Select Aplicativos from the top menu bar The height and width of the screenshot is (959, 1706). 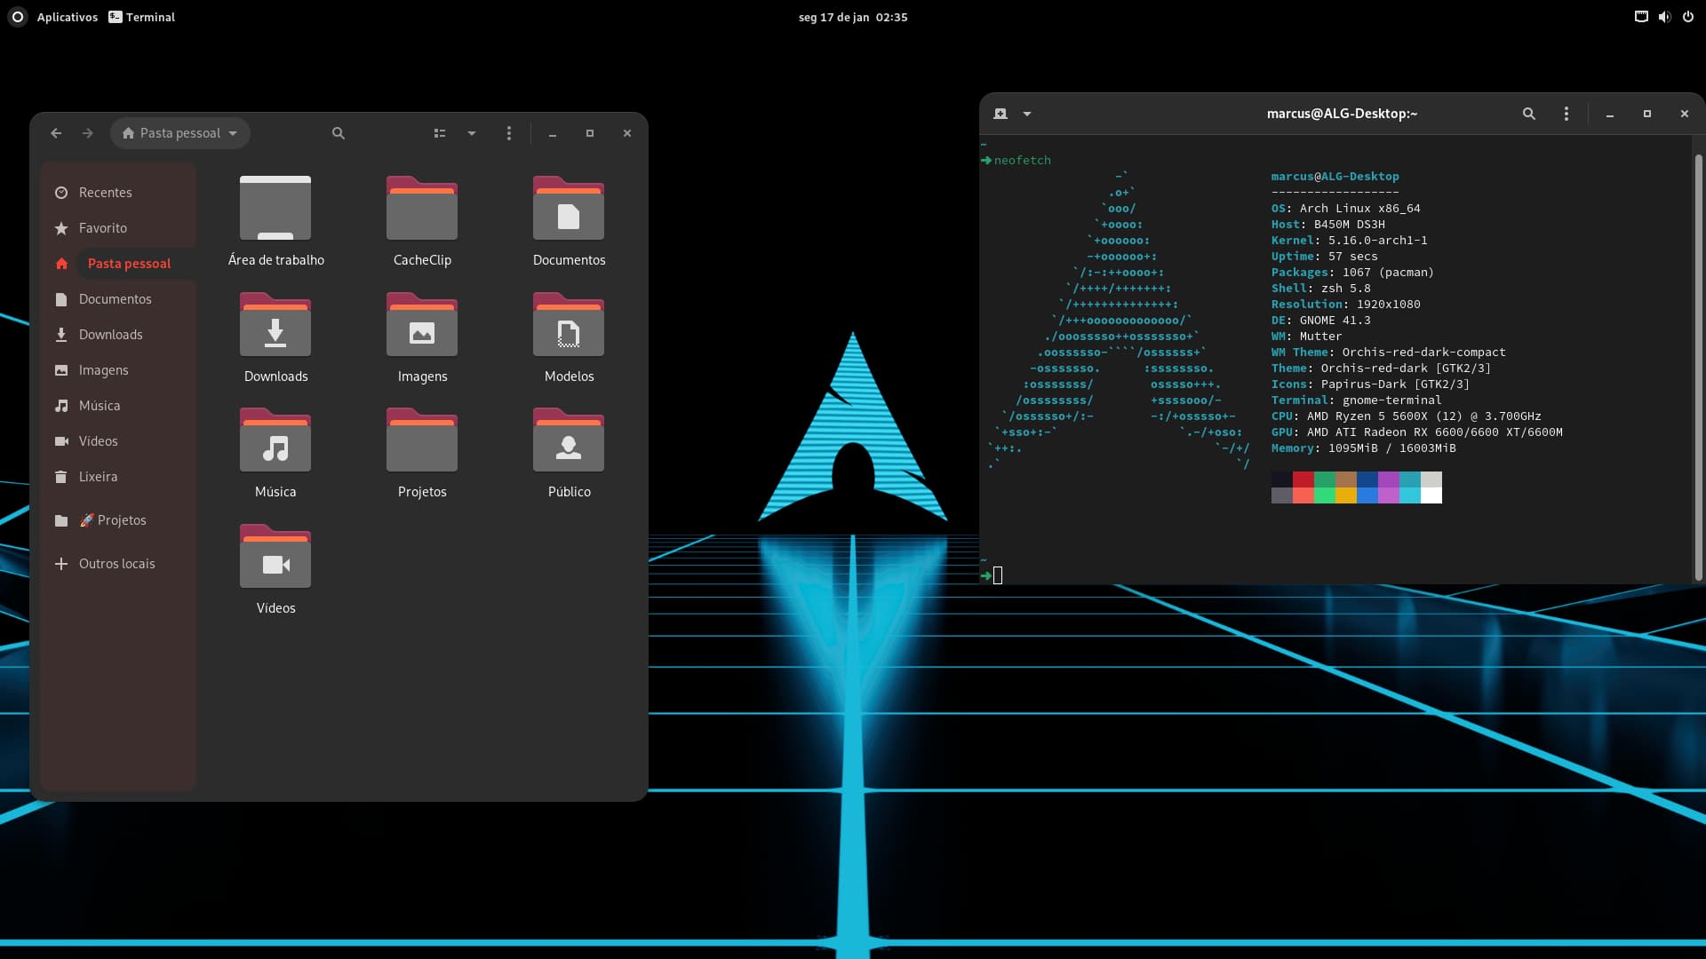(67, 16)
